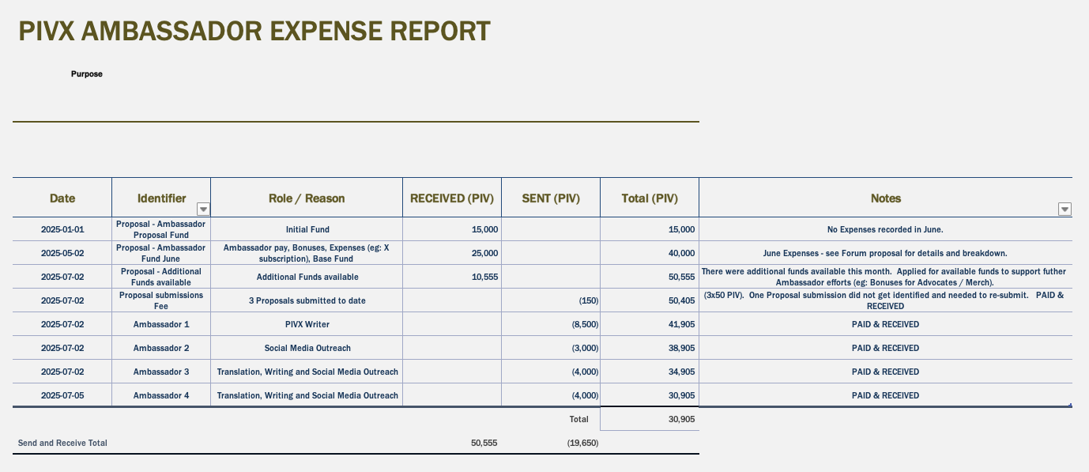Click 'Additional Funds available' in the Role / Reason column
The image size is (1089, 472).
pyautogui.click(x=307, y=277)
